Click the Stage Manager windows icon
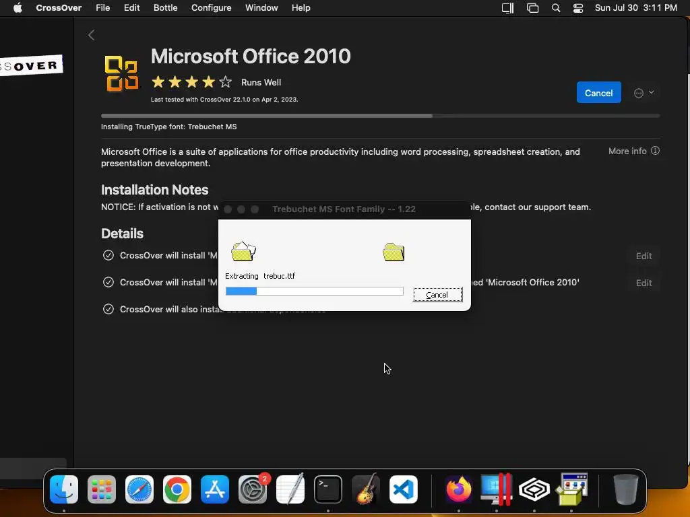 coord(532,8)
